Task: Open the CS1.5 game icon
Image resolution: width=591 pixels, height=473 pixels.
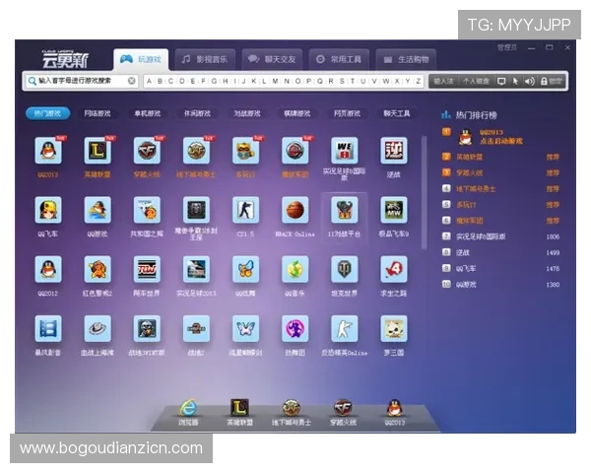Action: click(x=245, y=210)
